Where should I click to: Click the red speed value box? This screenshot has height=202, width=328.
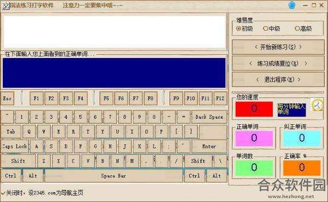tap(254, 109)
